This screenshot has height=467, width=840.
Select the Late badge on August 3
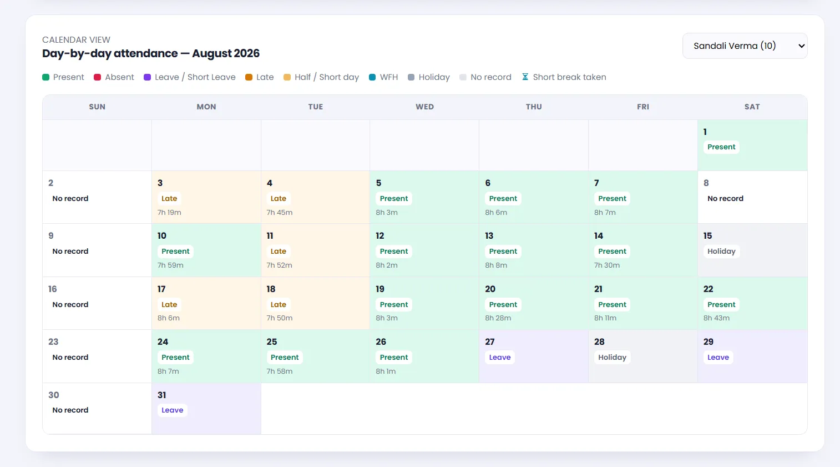(169, 199)
